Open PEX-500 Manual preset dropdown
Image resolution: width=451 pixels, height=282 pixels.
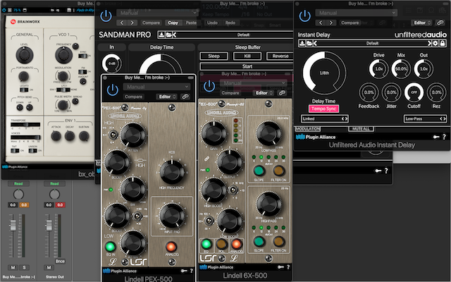point(156,86)
